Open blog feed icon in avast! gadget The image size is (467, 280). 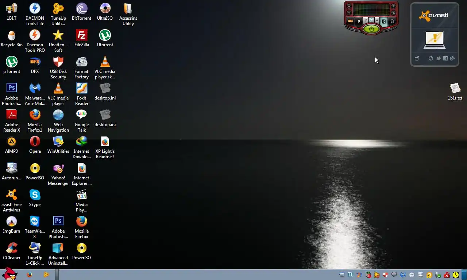(x=452, y=58)
